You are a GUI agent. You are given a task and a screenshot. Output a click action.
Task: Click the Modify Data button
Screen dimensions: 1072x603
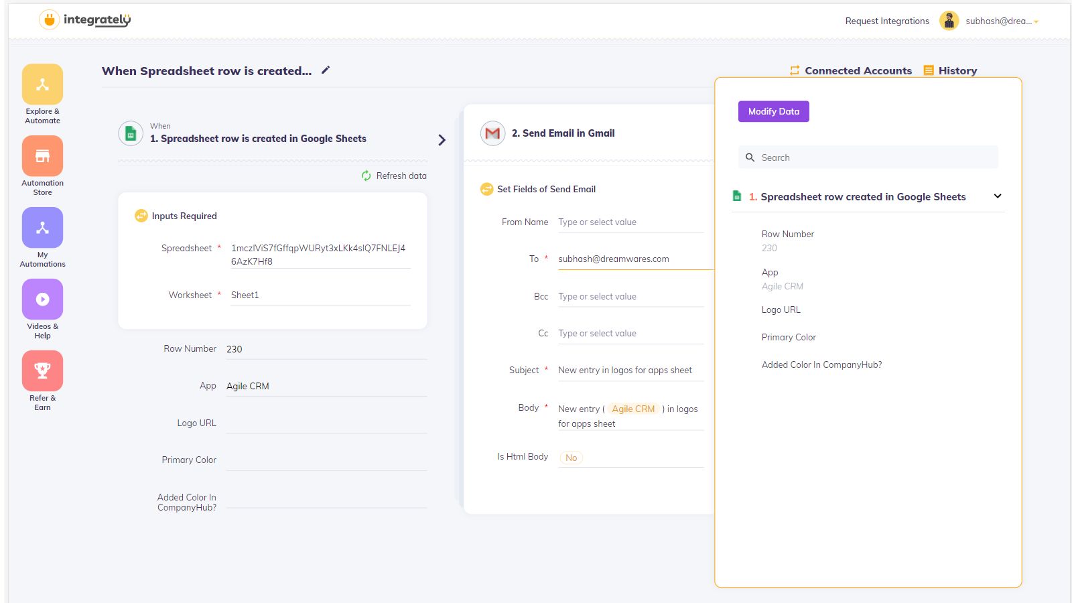click(773, 111)
